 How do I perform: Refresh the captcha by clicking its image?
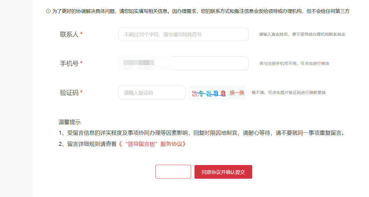click(208, 93)
